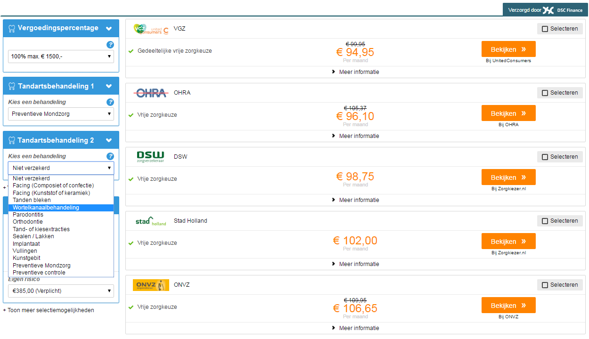Select Preventieve controle from the list
Viewport: 589px width, 339px height.
tap(61, 273)
